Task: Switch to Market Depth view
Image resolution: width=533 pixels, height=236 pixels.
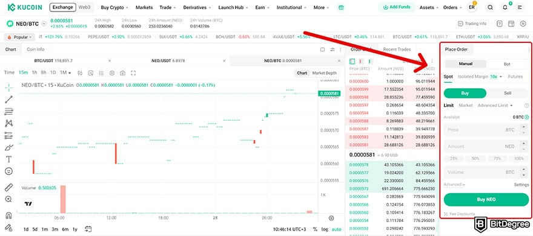Action: (x=325, y=73)
